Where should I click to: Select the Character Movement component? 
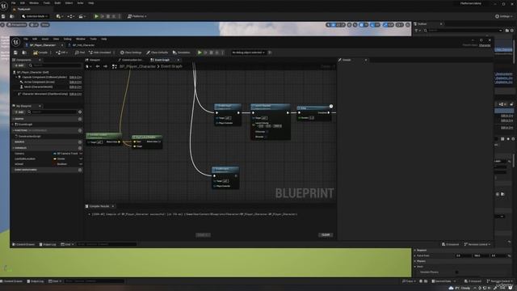(x=45, y=94)
